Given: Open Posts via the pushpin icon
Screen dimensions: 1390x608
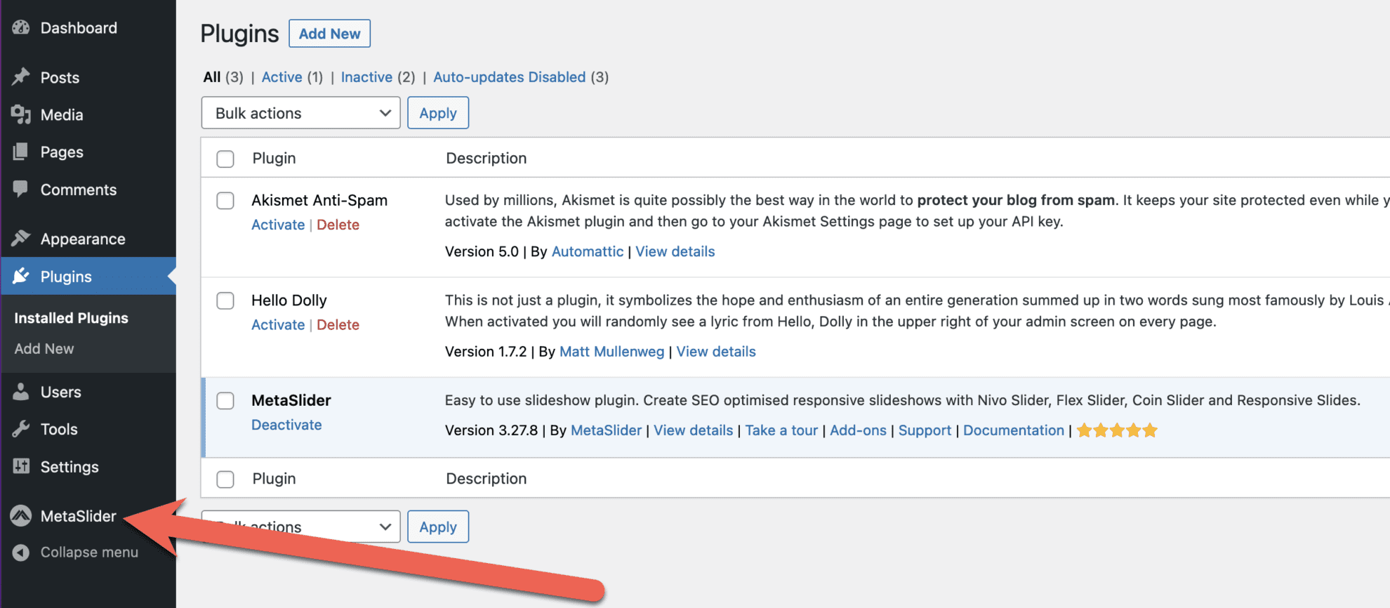Looking at the screenshot, I should (x=21, y=77).
